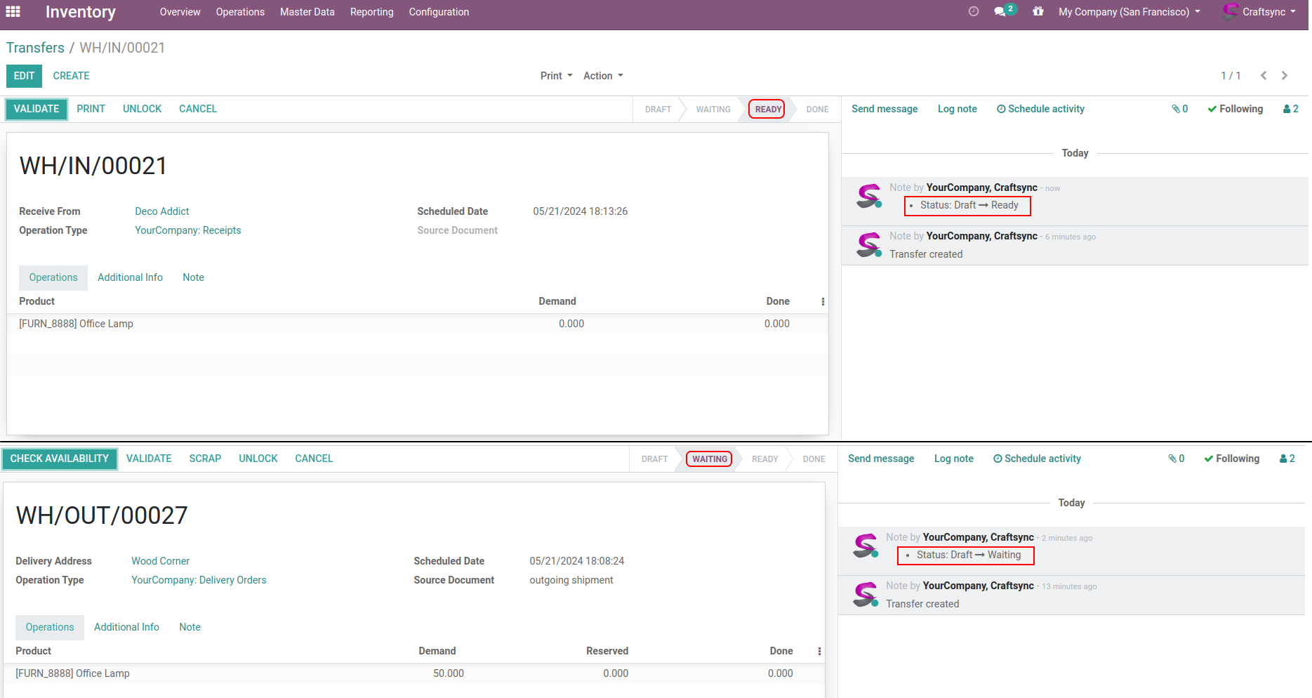
Task: Switch to Additional Info tab in WH/IN/00021
Action: [130, 277]
